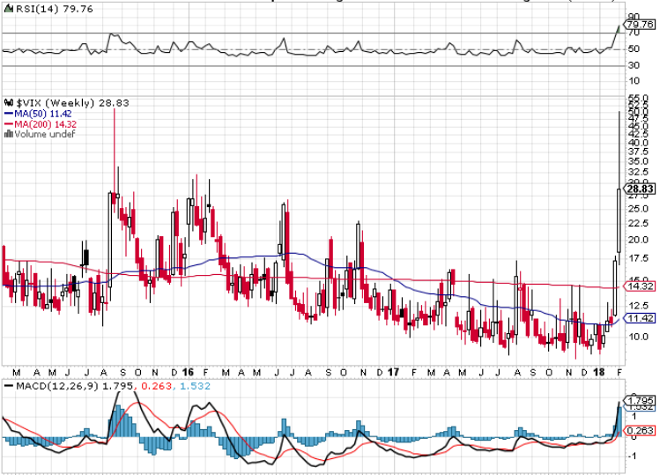Click the 17 year marker on time axis

393,373
